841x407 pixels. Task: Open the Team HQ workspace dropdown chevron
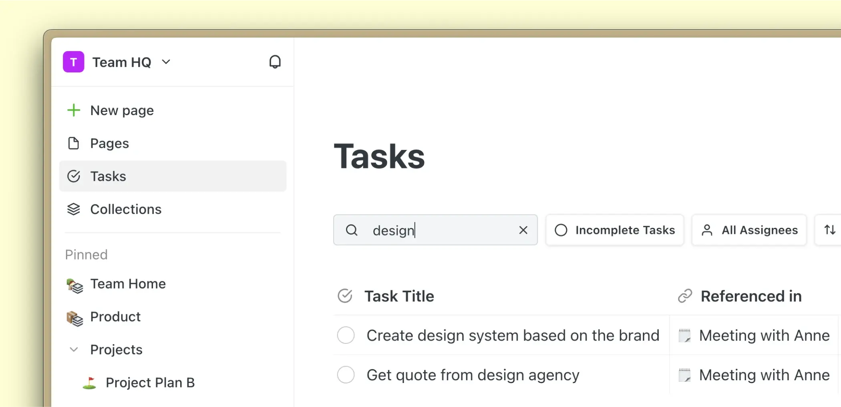166,62
